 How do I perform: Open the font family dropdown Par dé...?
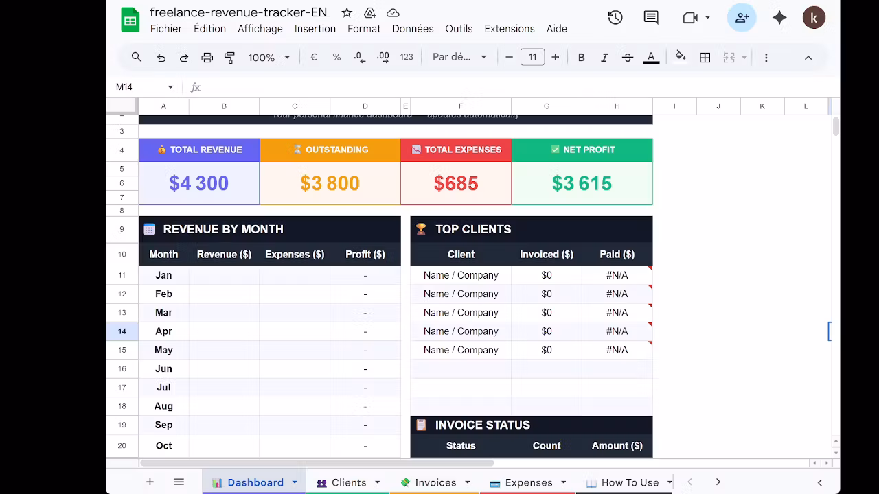459,58
